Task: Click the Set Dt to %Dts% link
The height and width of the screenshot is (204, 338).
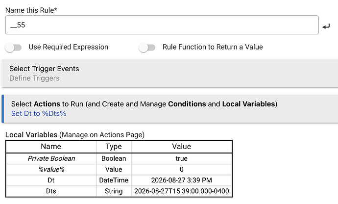Action: tap(39, 114)
